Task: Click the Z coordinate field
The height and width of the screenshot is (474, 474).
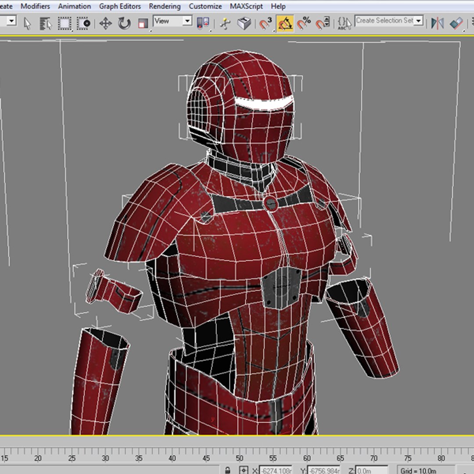Action: tap(371, 470)
